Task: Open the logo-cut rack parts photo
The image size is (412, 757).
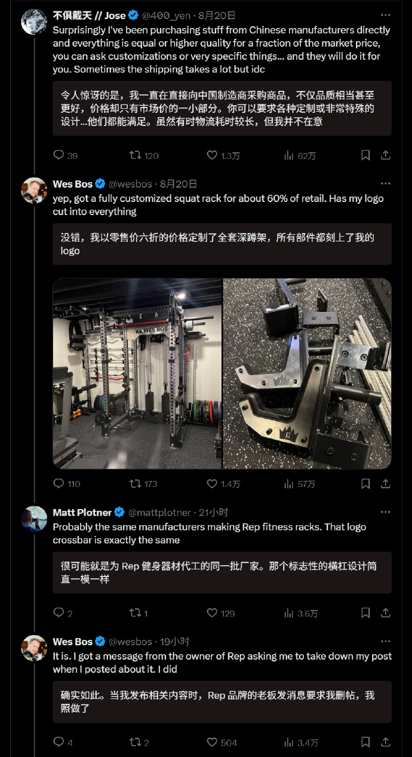Action: click(308, 373)
